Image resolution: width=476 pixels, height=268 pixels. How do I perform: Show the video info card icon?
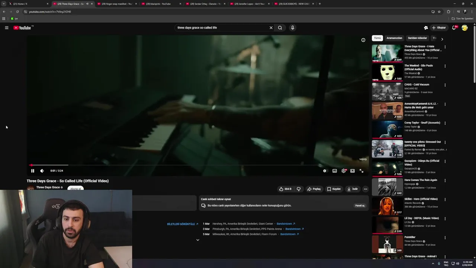363,40
